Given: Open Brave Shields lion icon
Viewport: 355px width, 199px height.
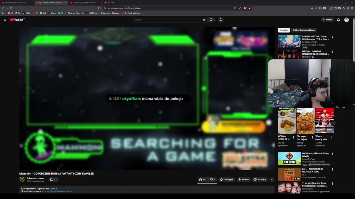Looking at the screenshot, I should click(245, 8).
